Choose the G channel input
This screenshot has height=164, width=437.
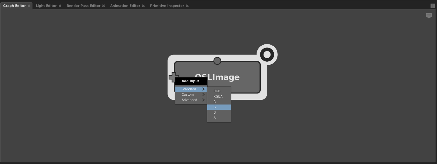tap(219, 107)
